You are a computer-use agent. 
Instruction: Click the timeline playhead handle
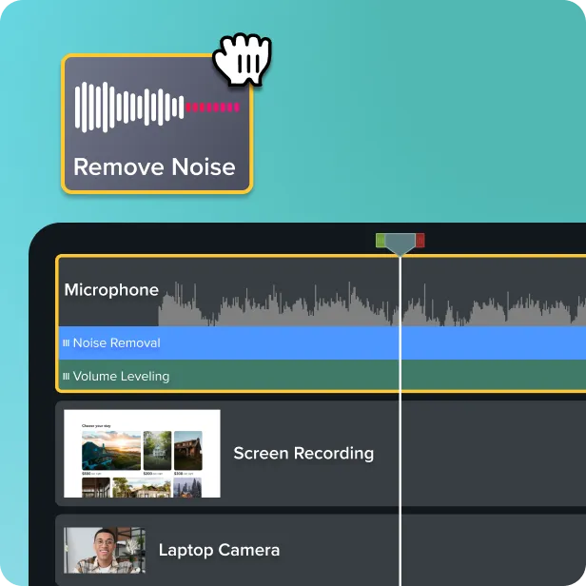[x=400, y=244]
